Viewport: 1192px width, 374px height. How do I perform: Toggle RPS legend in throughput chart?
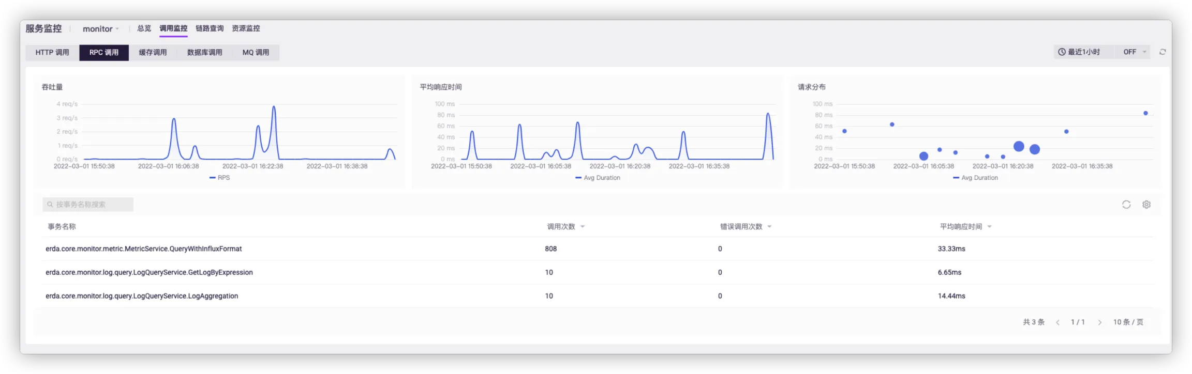(220, 178)
